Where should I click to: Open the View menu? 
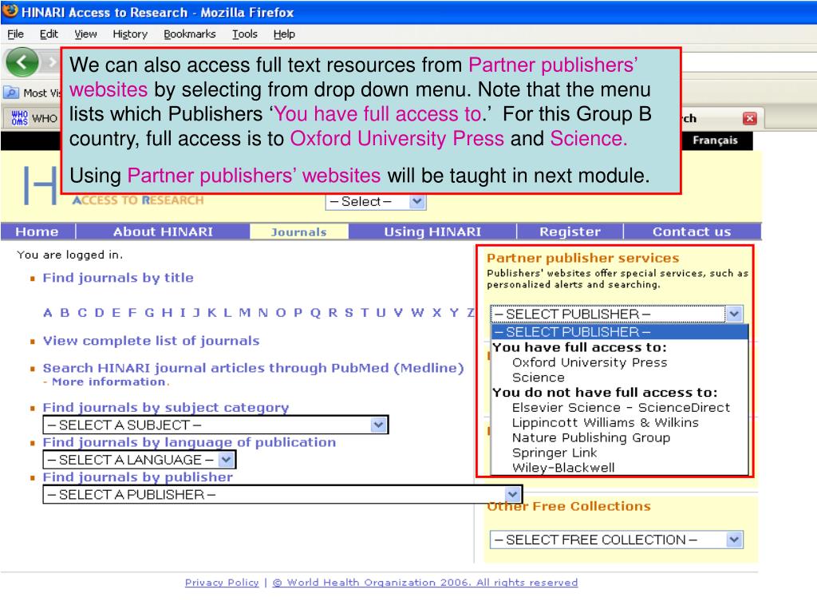85,34
